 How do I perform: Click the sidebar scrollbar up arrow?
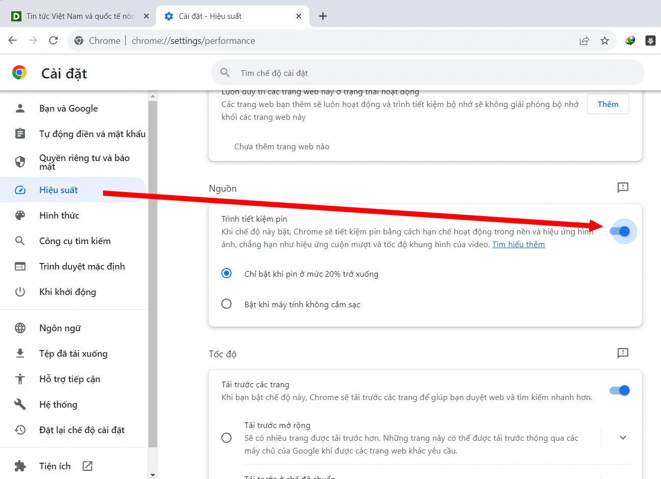coord(152,96)
